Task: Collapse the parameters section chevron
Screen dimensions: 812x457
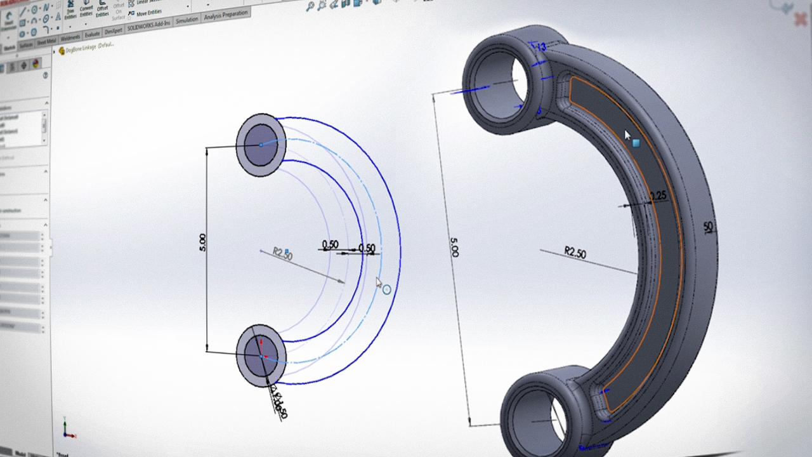Action: click(x=46, y=225)
